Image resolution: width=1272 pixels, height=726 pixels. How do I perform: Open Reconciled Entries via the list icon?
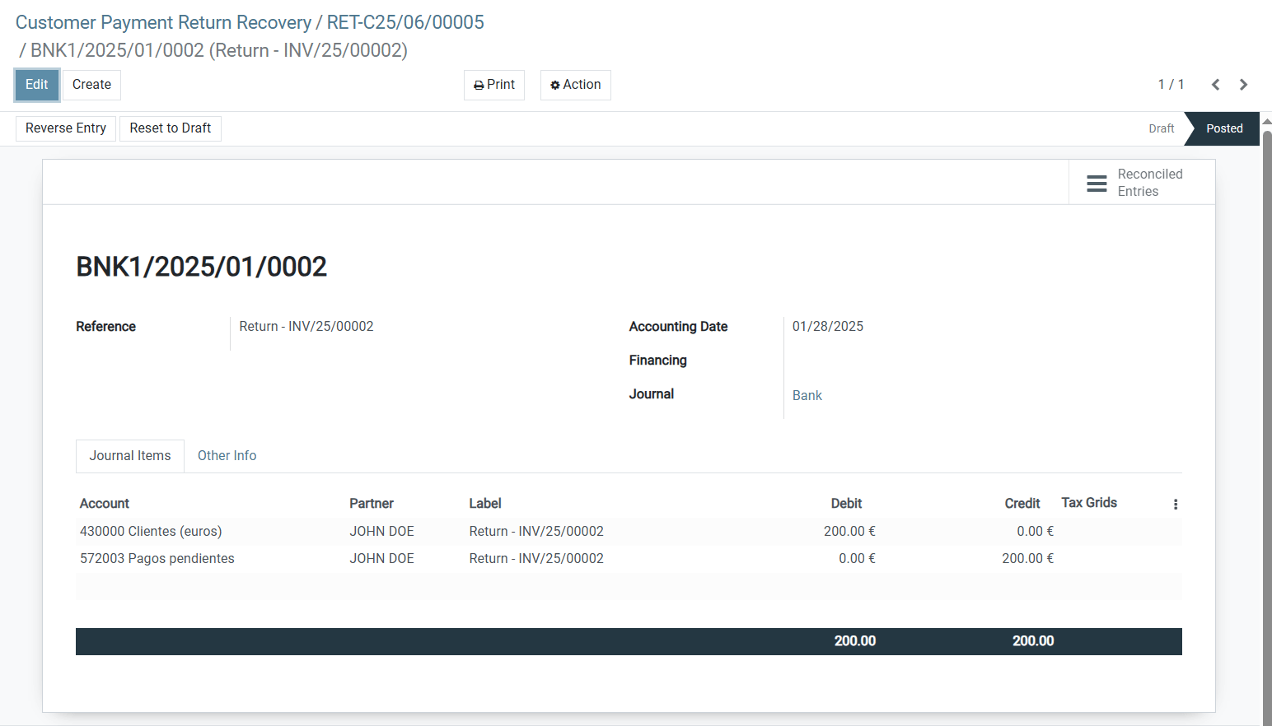[x=1097, y=182]
